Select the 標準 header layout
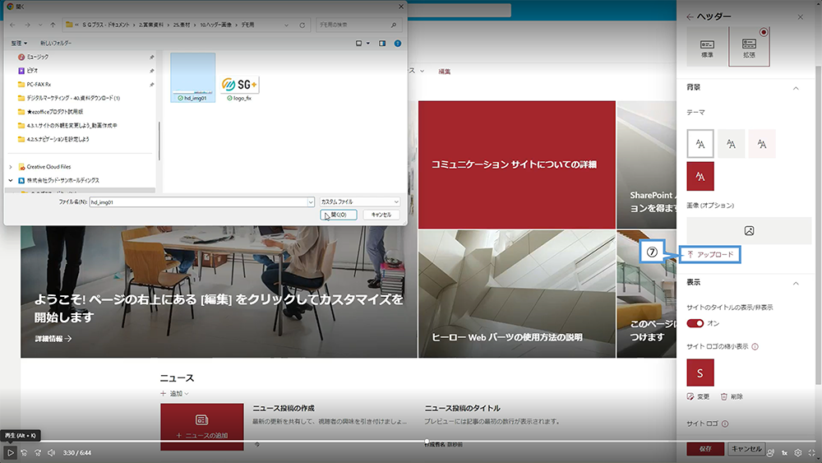822x463 pixels. tap(707, 47)
